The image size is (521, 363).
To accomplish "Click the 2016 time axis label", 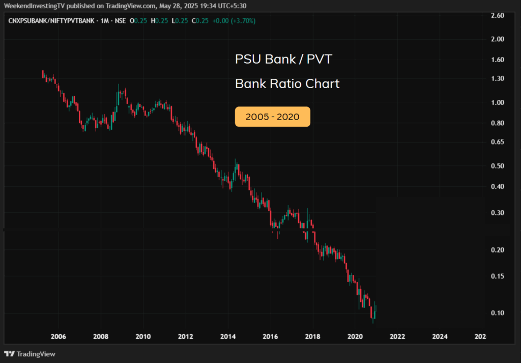I will (270, 337).
